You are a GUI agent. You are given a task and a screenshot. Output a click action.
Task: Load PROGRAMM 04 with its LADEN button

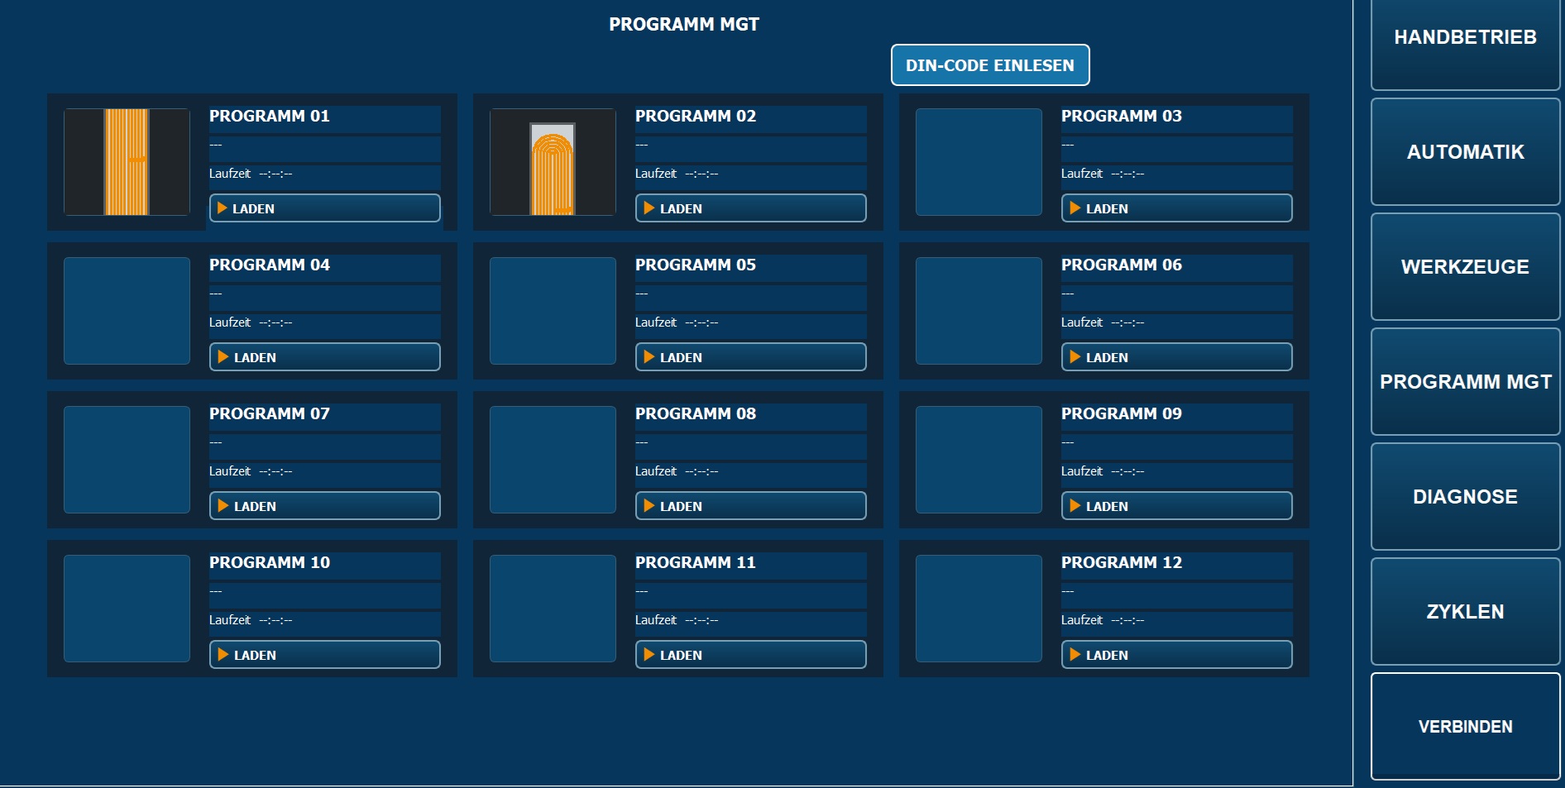tap(324, 357)
